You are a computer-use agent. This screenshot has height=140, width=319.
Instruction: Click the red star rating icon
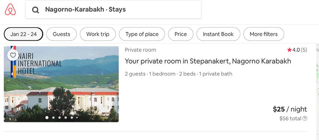pos(289,50)
